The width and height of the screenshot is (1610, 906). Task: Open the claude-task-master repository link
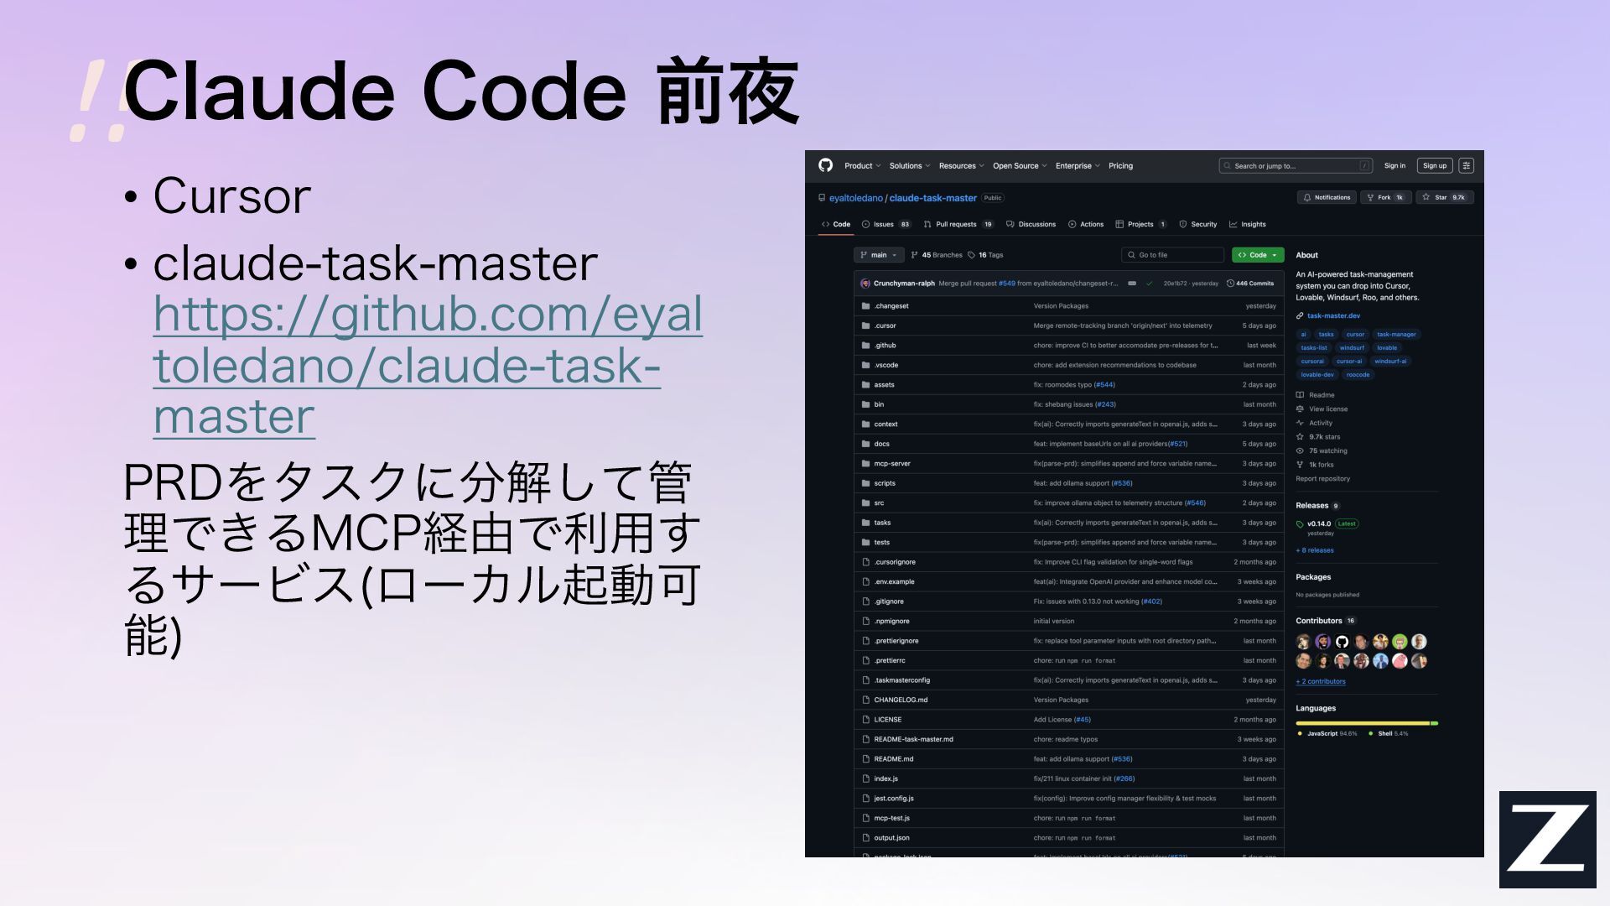click(x=932, y=198)
